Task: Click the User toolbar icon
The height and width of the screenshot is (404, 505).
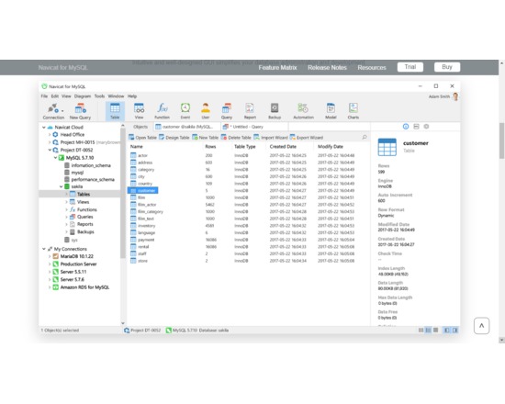Action: (206, 111)
